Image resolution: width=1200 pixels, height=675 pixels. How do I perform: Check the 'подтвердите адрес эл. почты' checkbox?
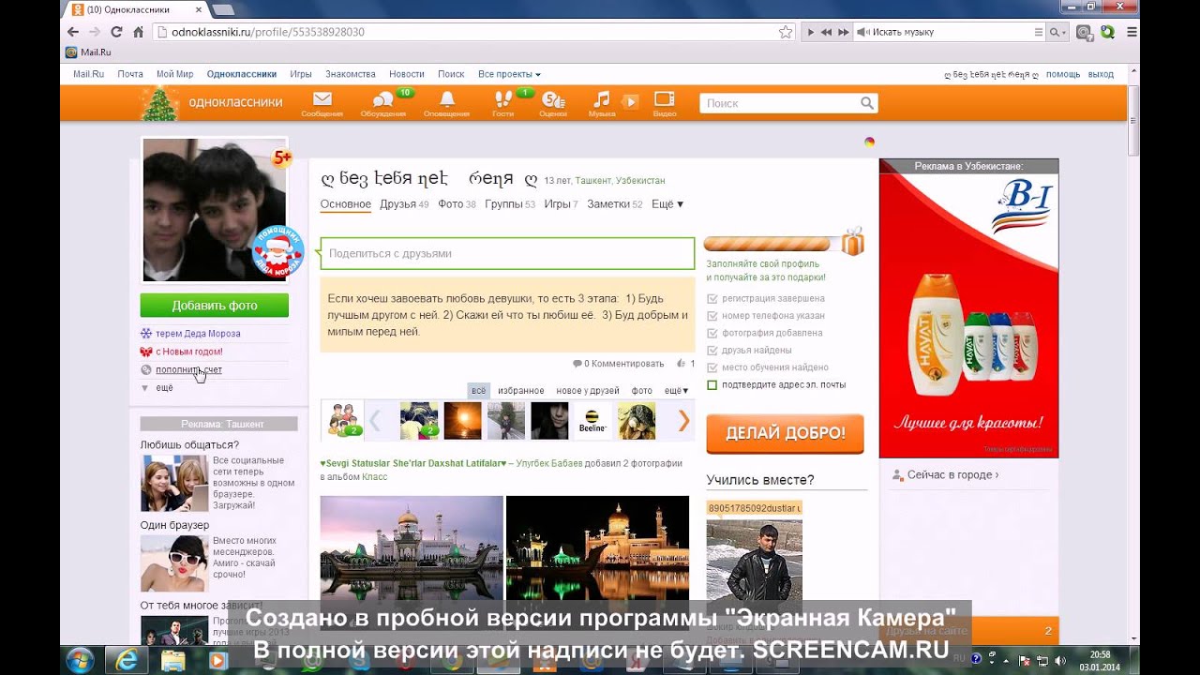point(712,384)
